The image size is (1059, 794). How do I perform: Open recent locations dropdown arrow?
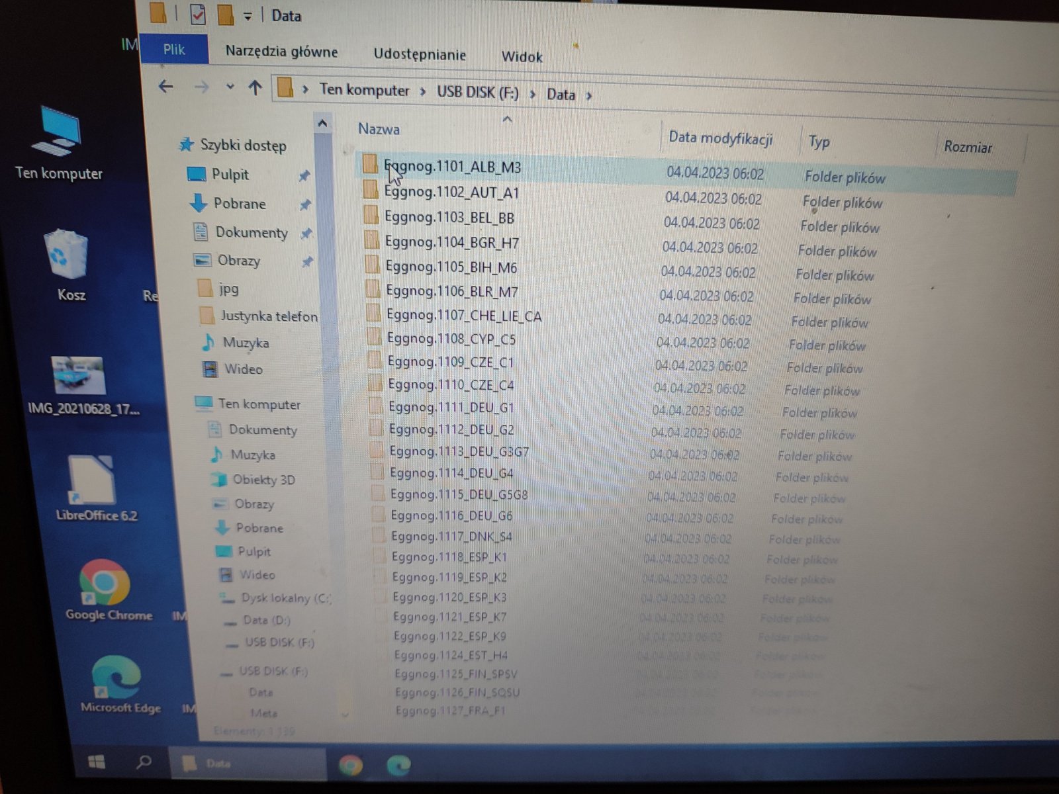click(230, 87)
